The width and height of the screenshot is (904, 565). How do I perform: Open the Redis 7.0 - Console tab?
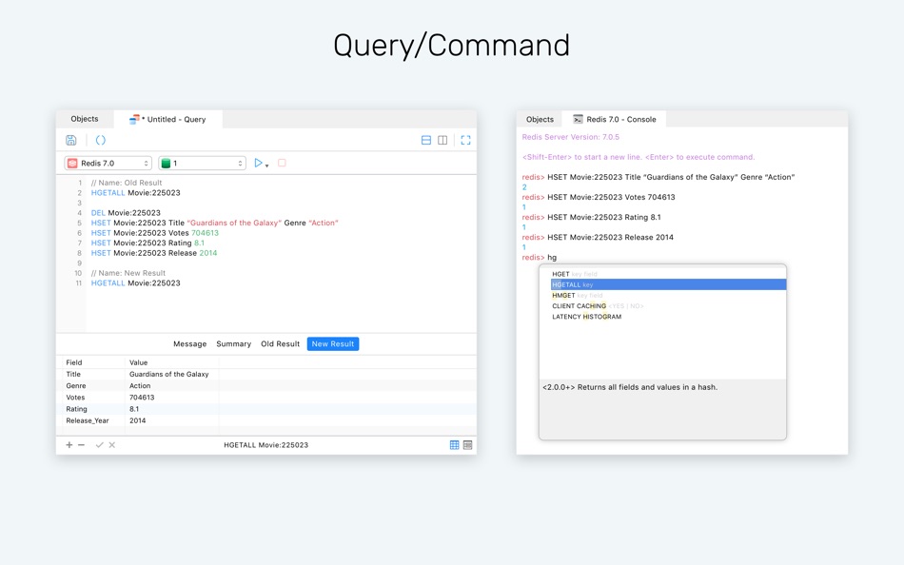(614, 119)
